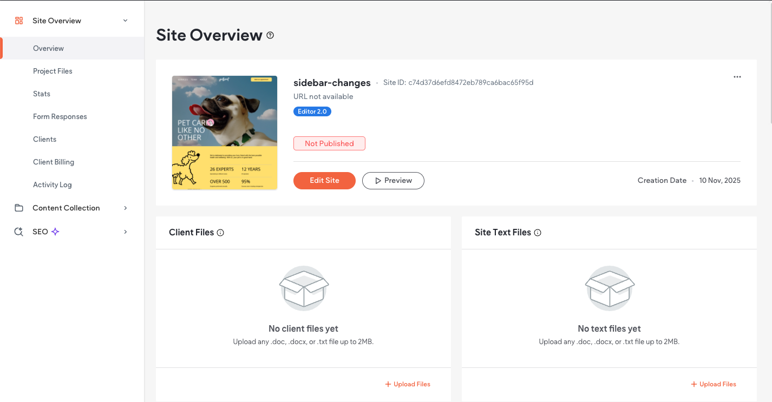
Task: Click the Site Overview grid icon
Action: point(19,21)
